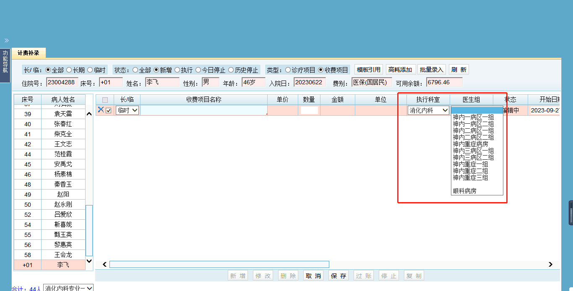Select patient 袁天雷 in bed 39
573x291 pixels.
coord(49,114)
